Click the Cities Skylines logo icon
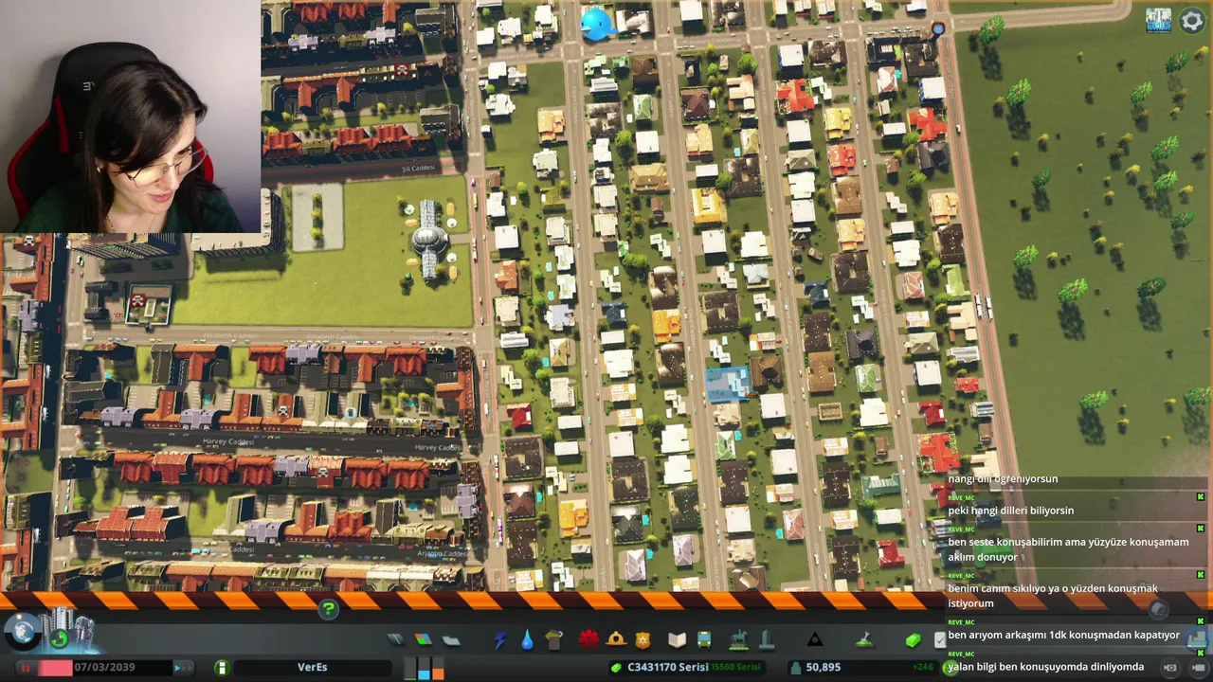This screenshot has height=682, width=1213. click(x=1158, y=21)
